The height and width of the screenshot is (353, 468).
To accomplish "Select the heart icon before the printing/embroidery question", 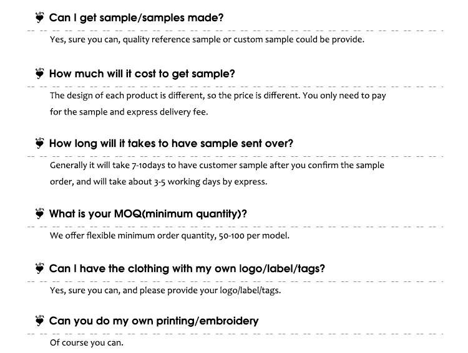I will (40, 321).
